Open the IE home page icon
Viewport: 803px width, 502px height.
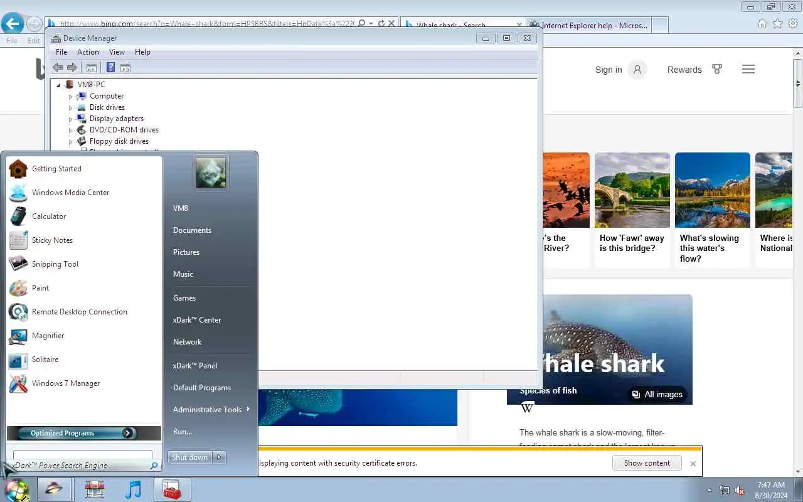(762, 24)
